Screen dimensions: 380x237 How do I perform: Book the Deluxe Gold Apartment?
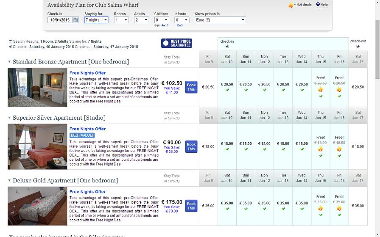(191, 206)
